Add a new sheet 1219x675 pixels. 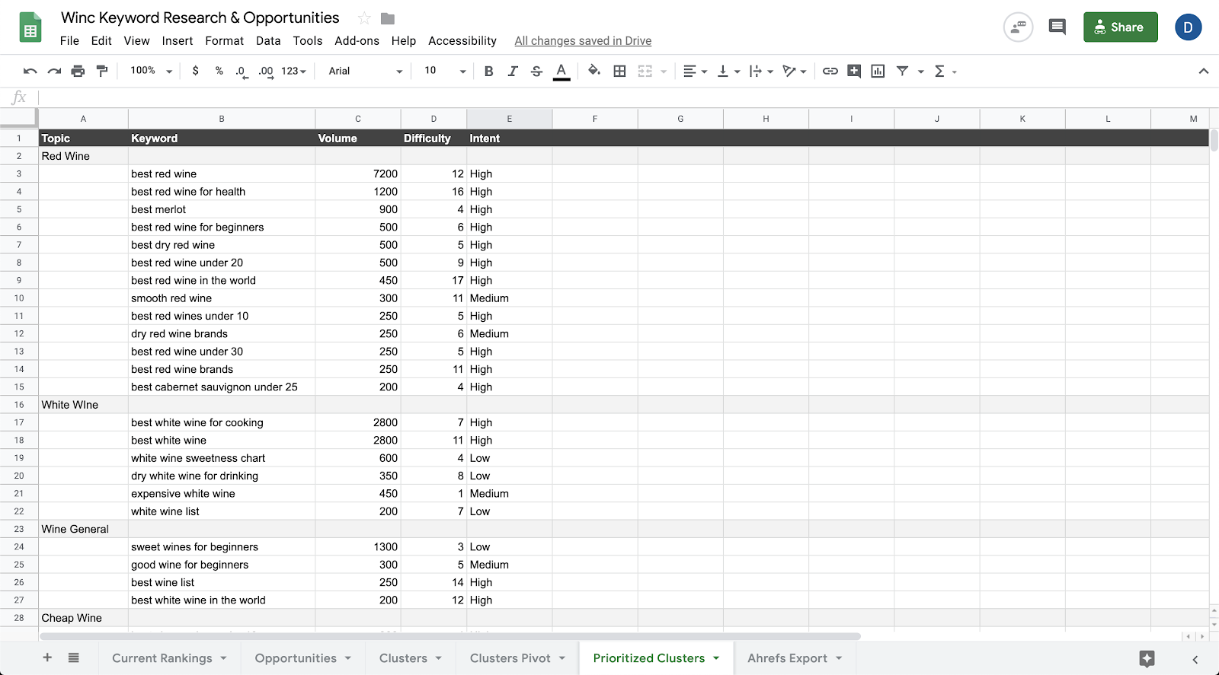[x=47, y=657]
